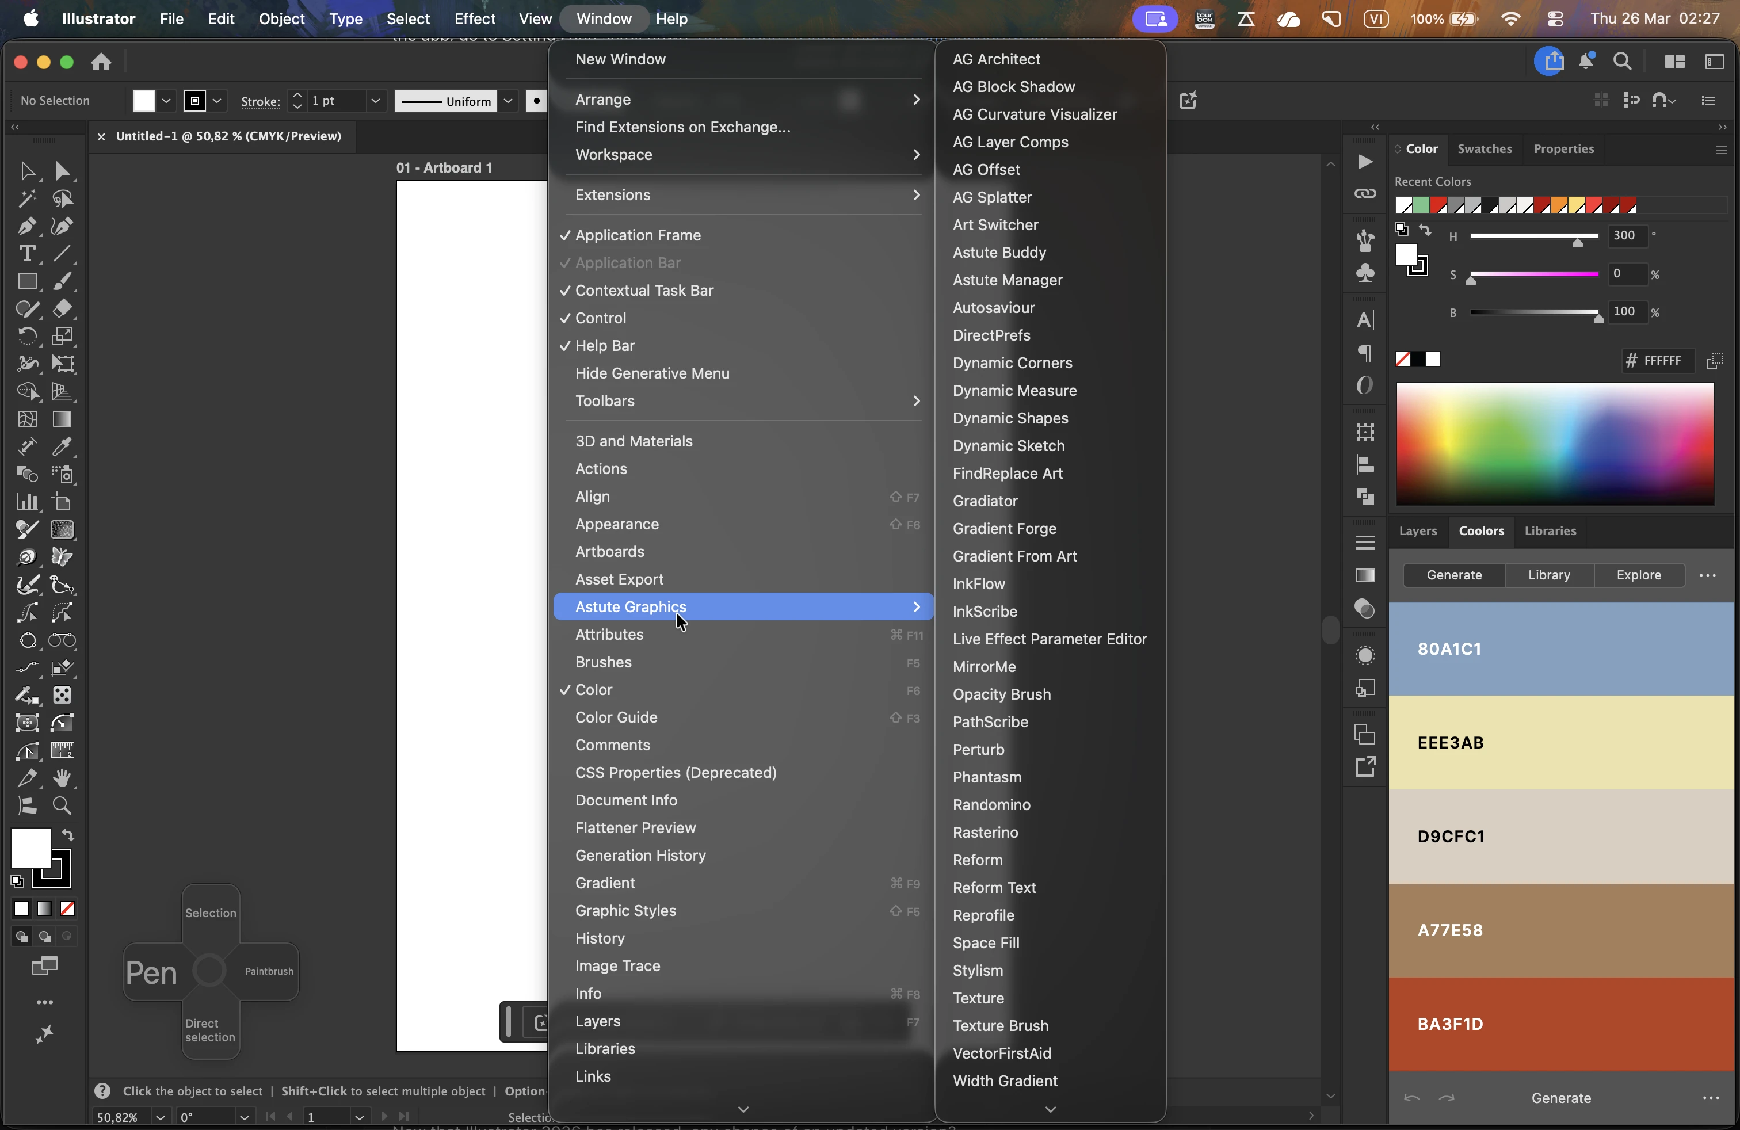Click the Home icon
The height and width of the screenshot is (1130, 1740).
[101, 62]
